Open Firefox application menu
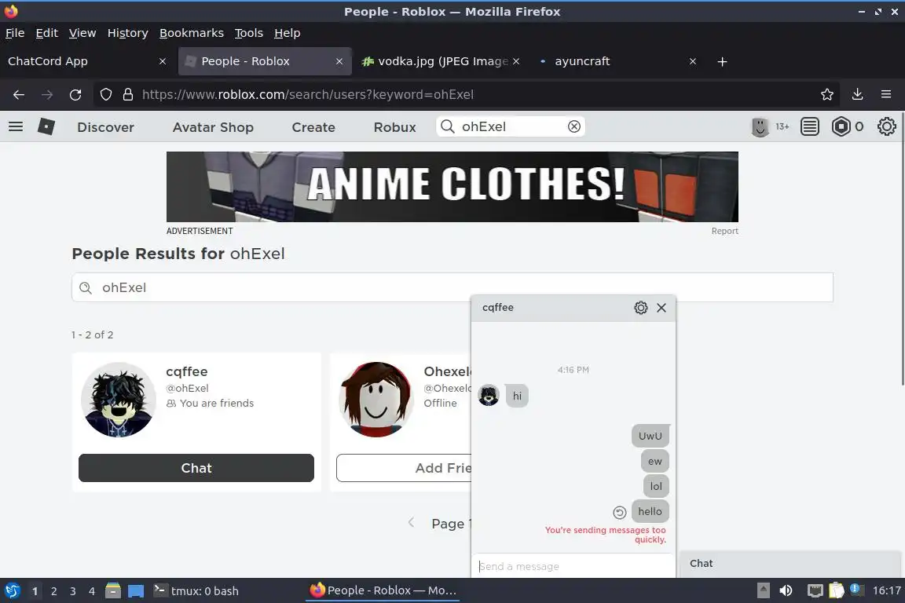 [x=886, y=94]
